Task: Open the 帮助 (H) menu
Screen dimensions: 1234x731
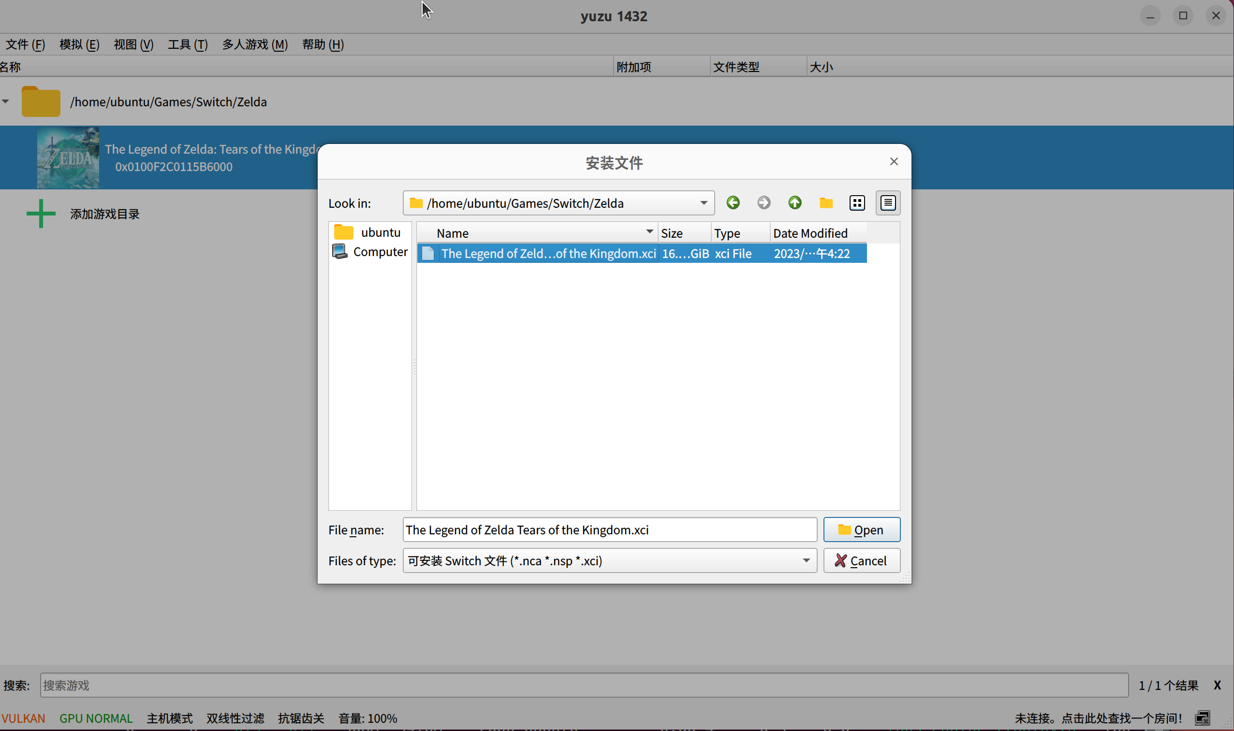Action: click(323, 44)
